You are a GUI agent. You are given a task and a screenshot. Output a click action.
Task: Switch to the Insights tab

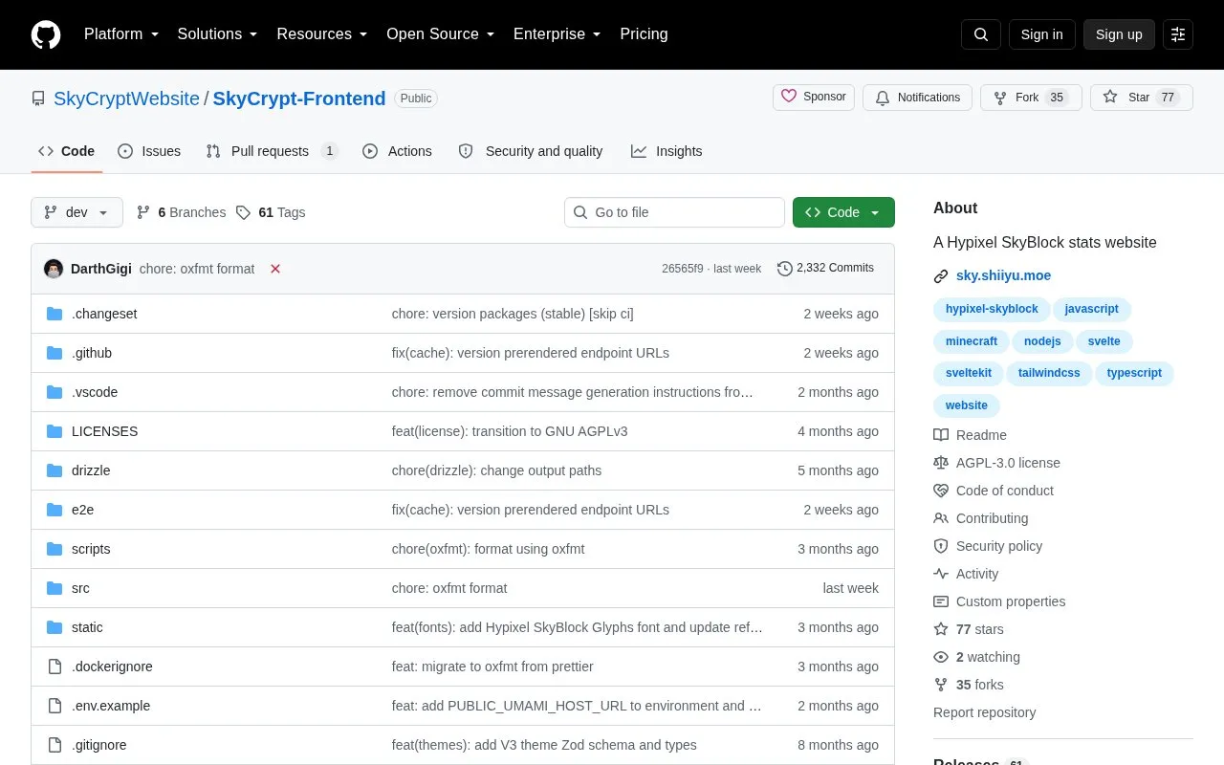tap(667, 151)
